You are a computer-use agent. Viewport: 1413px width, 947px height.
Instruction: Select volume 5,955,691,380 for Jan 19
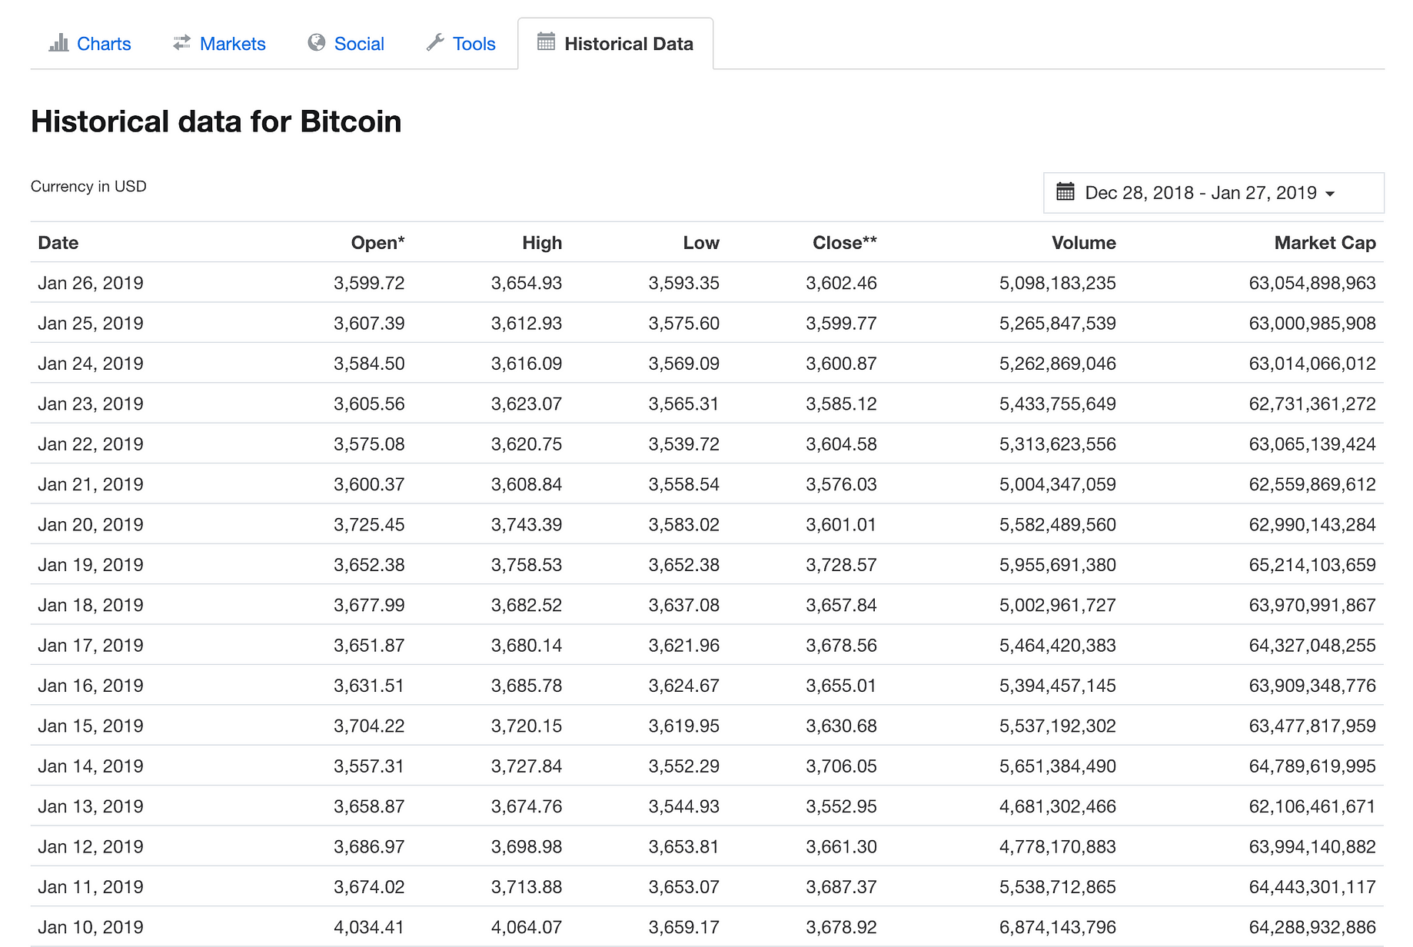pos(1058,565)
